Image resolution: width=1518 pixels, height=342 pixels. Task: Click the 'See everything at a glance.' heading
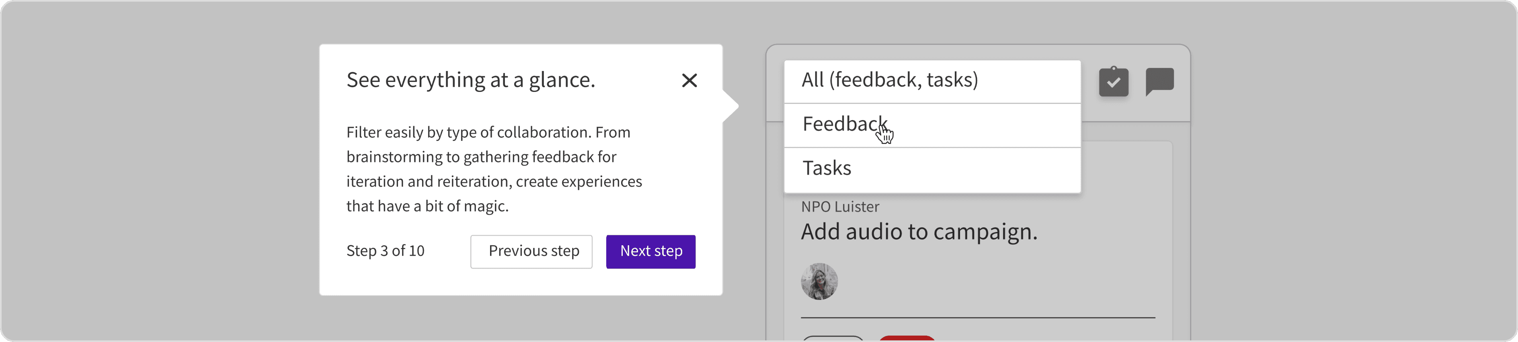471,80
